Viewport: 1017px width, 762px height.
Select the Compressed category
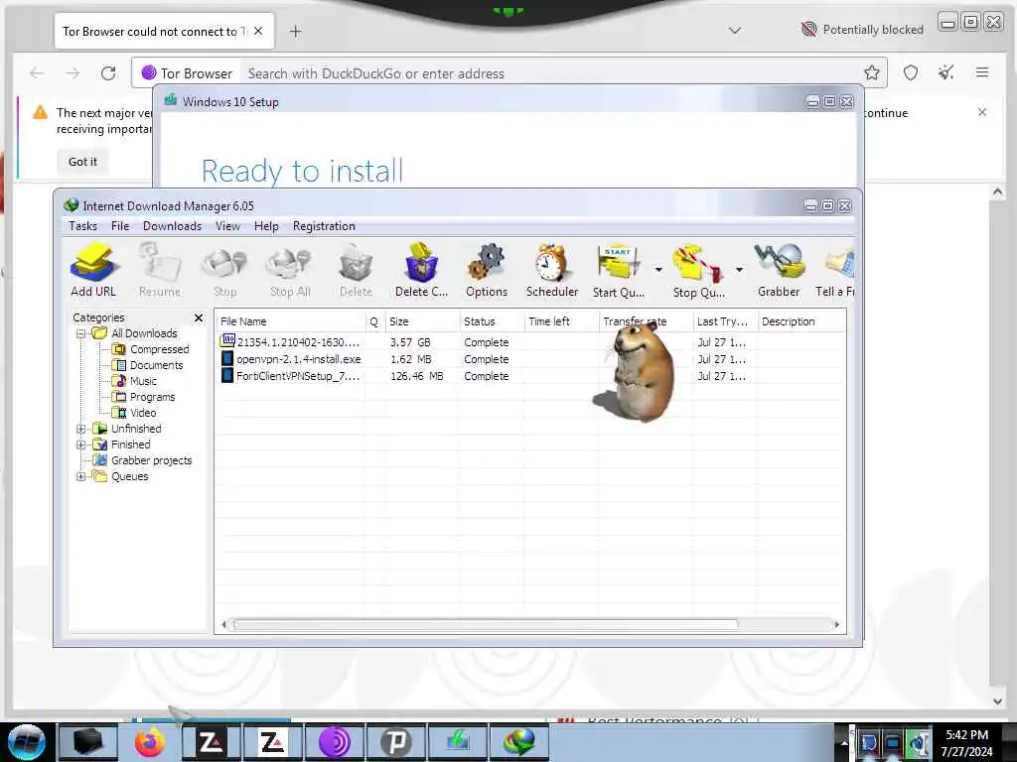(x=159, y=349)
